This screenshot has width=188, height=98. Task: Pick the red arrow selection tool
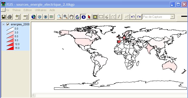pyautogui.click(x=89, y=17)
